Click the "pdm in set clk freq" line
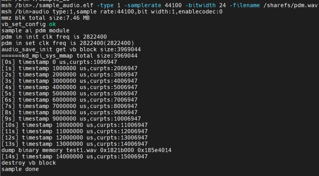 (67, 43)
